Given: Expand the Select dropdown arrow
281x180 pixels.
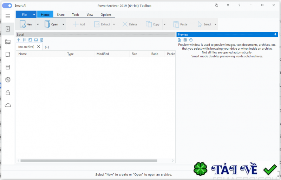Looking at the screenshot, I should (215, 24).
